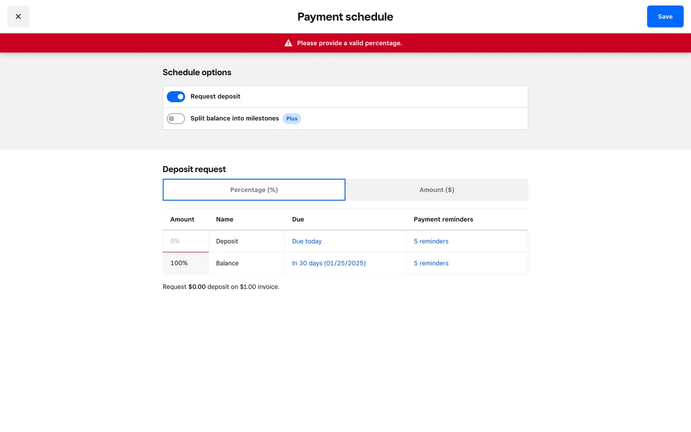
Task: Open the In 30 days due date option
Action: pyautogui.click(x=329, y=263)
